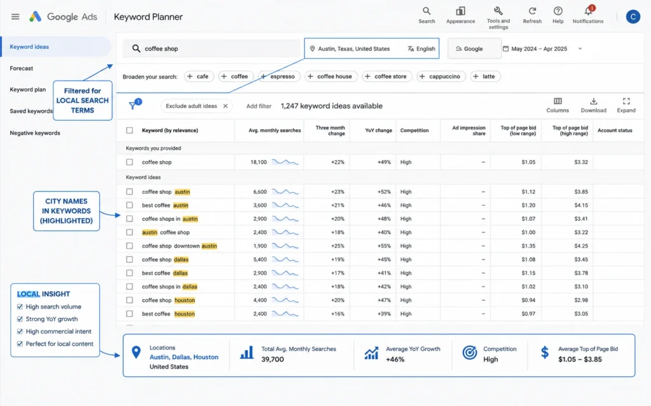Add 'coffee house' to broaden search
Image resolution: width=651 pixels, height=406 pixels.
tap(331, 76)
